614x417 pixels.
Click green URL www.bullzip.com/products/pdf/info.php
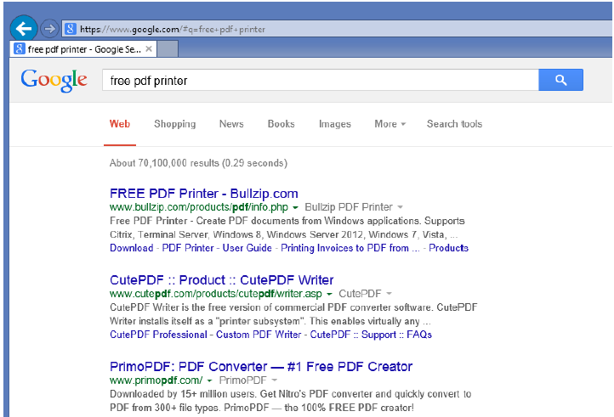(x=199, y=207)
